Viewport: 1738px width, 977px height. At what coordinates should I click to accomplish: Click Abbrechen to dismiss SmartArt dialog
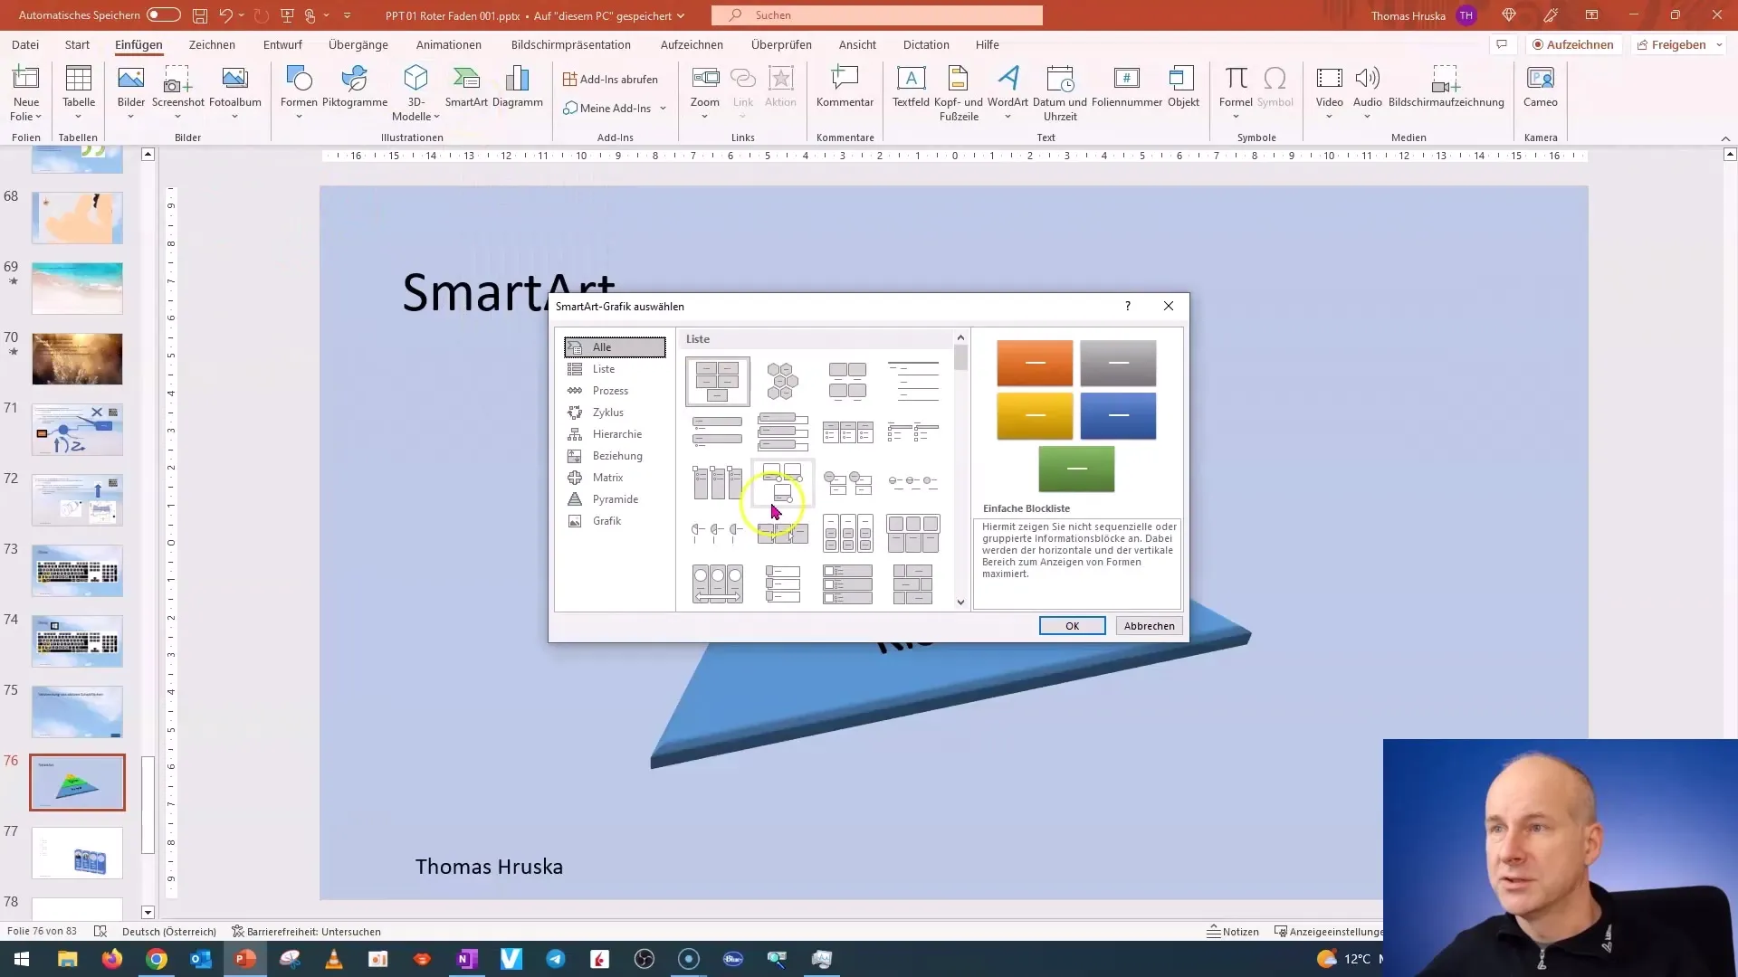pyautogui.click(x=1149, y=625)
